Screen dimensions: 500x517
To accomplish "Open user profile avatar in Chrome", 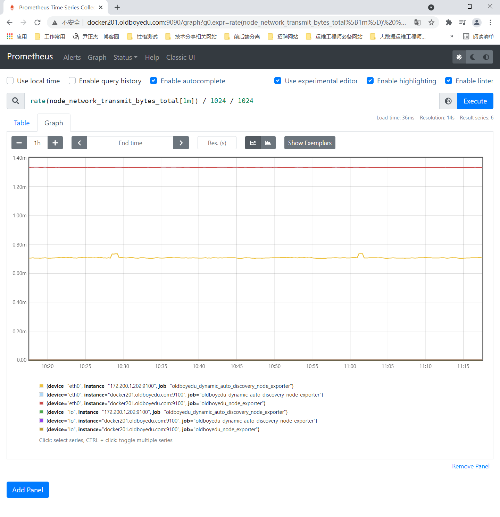I will tap(476, 23).
